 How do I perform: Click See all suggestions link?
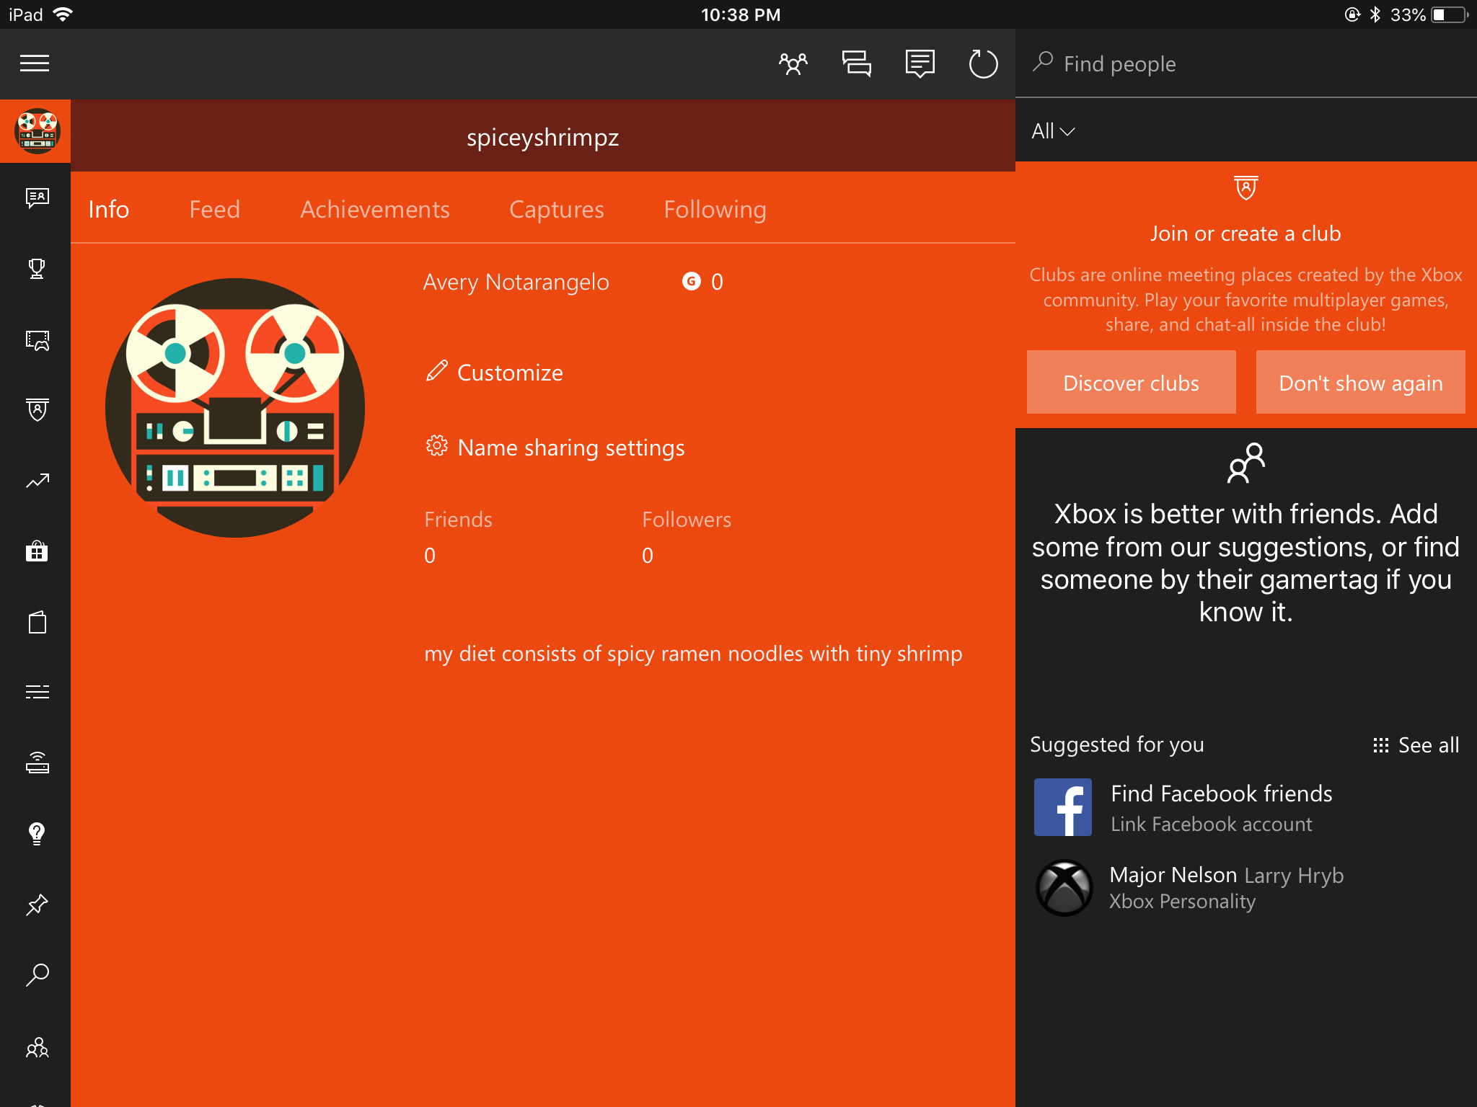[x=1416, y=744]
